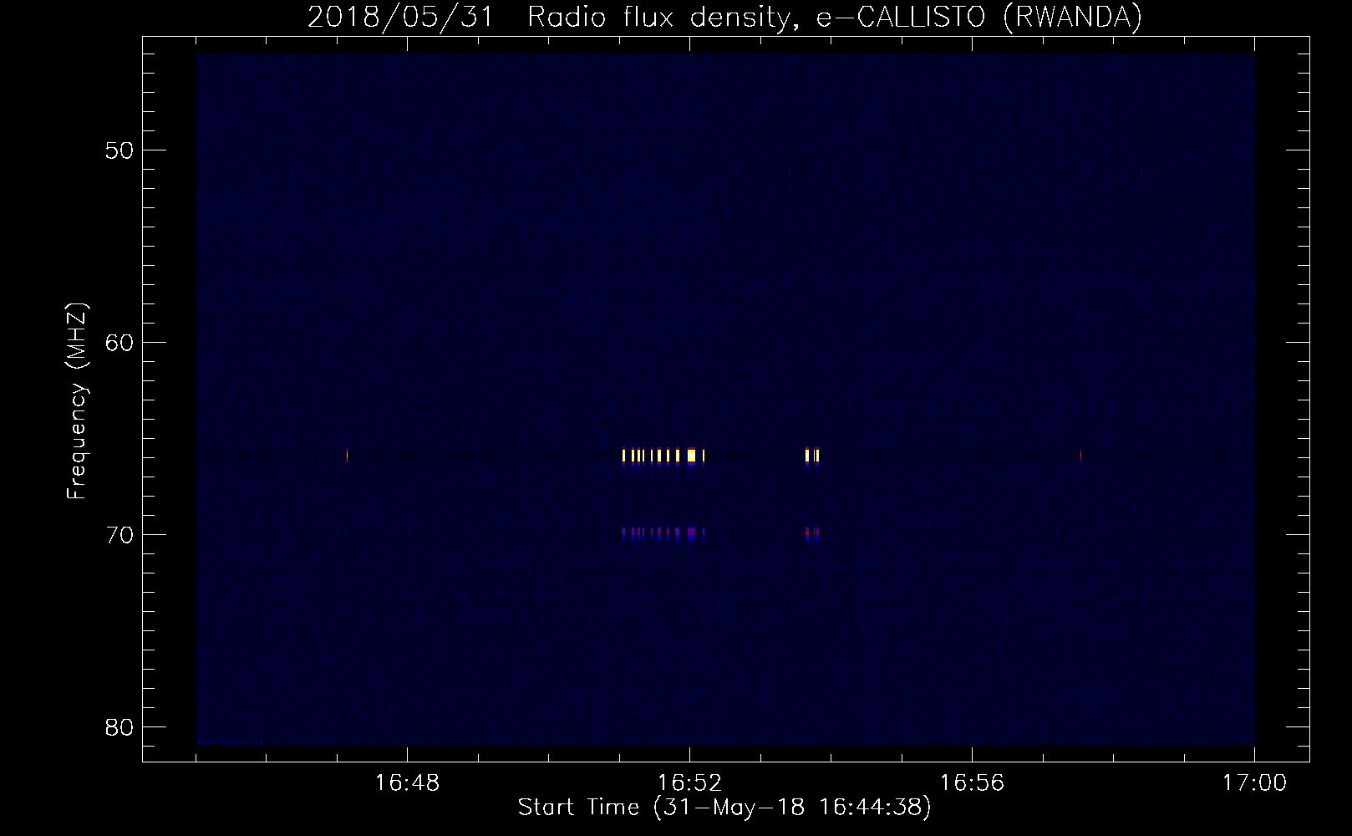
Task: Click the 17:00 time tick label
Action: point(1254,783)
